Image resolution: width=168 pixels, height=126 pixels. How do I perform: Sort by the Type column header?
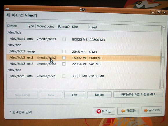[x=31, y=26]
